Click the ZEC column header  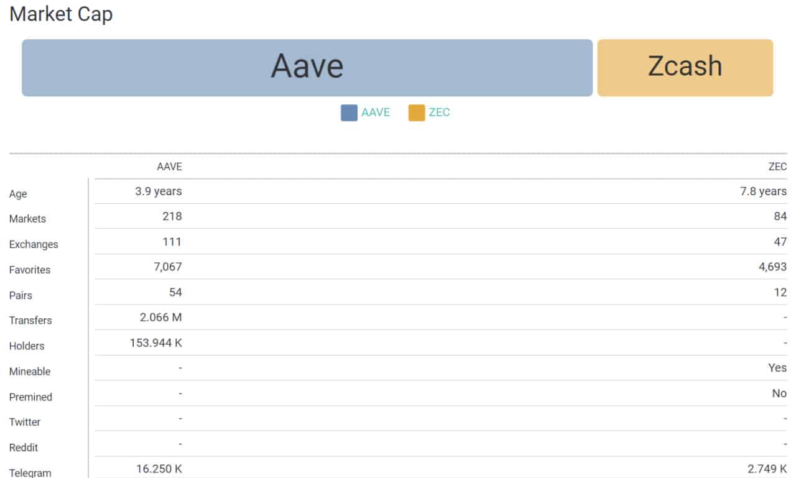tap(778, 167)
